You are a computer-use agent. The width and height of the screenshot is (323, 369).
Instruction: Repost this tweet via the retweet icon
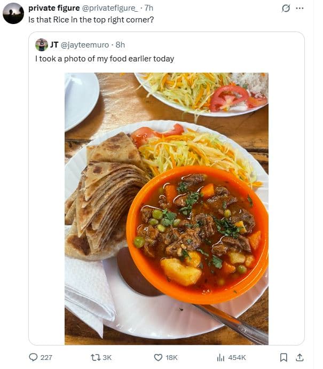(x=95, y=357)
